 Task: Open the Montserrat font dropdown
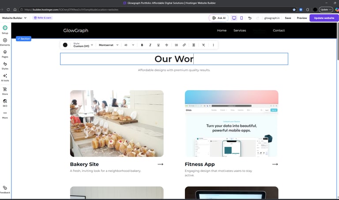[x=109, y=45]
